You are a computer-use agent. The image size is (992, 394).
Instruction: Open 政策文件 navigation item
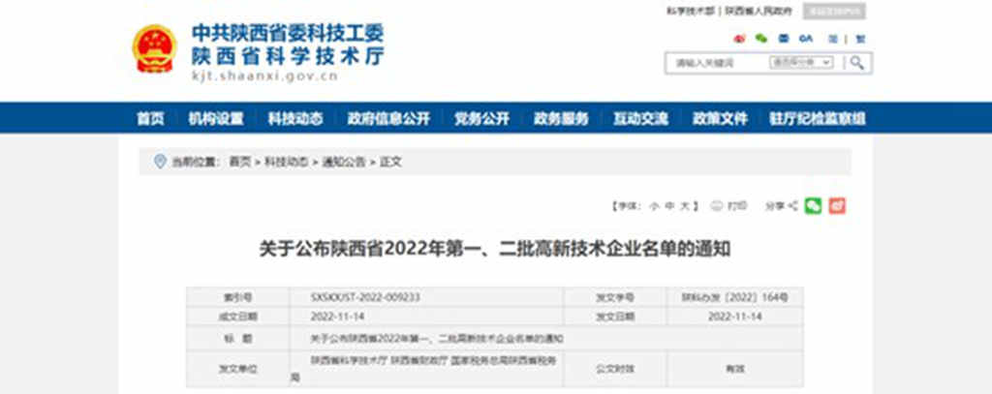pyautogui.click(x=720, y=118)
